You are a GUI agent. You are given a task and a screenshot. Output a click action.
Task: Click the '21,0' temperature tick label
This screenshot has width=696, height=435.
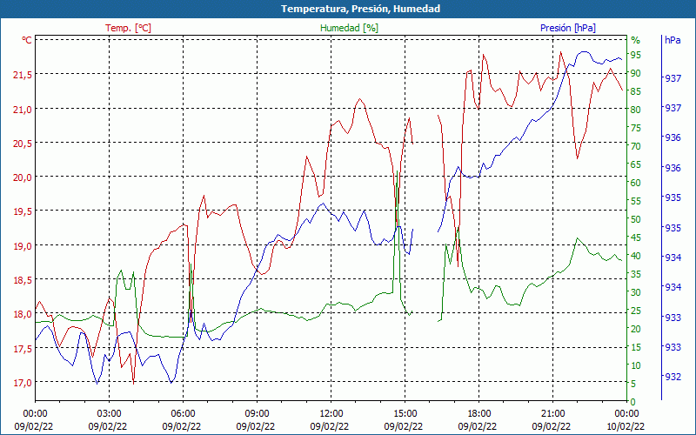(23, 110)
